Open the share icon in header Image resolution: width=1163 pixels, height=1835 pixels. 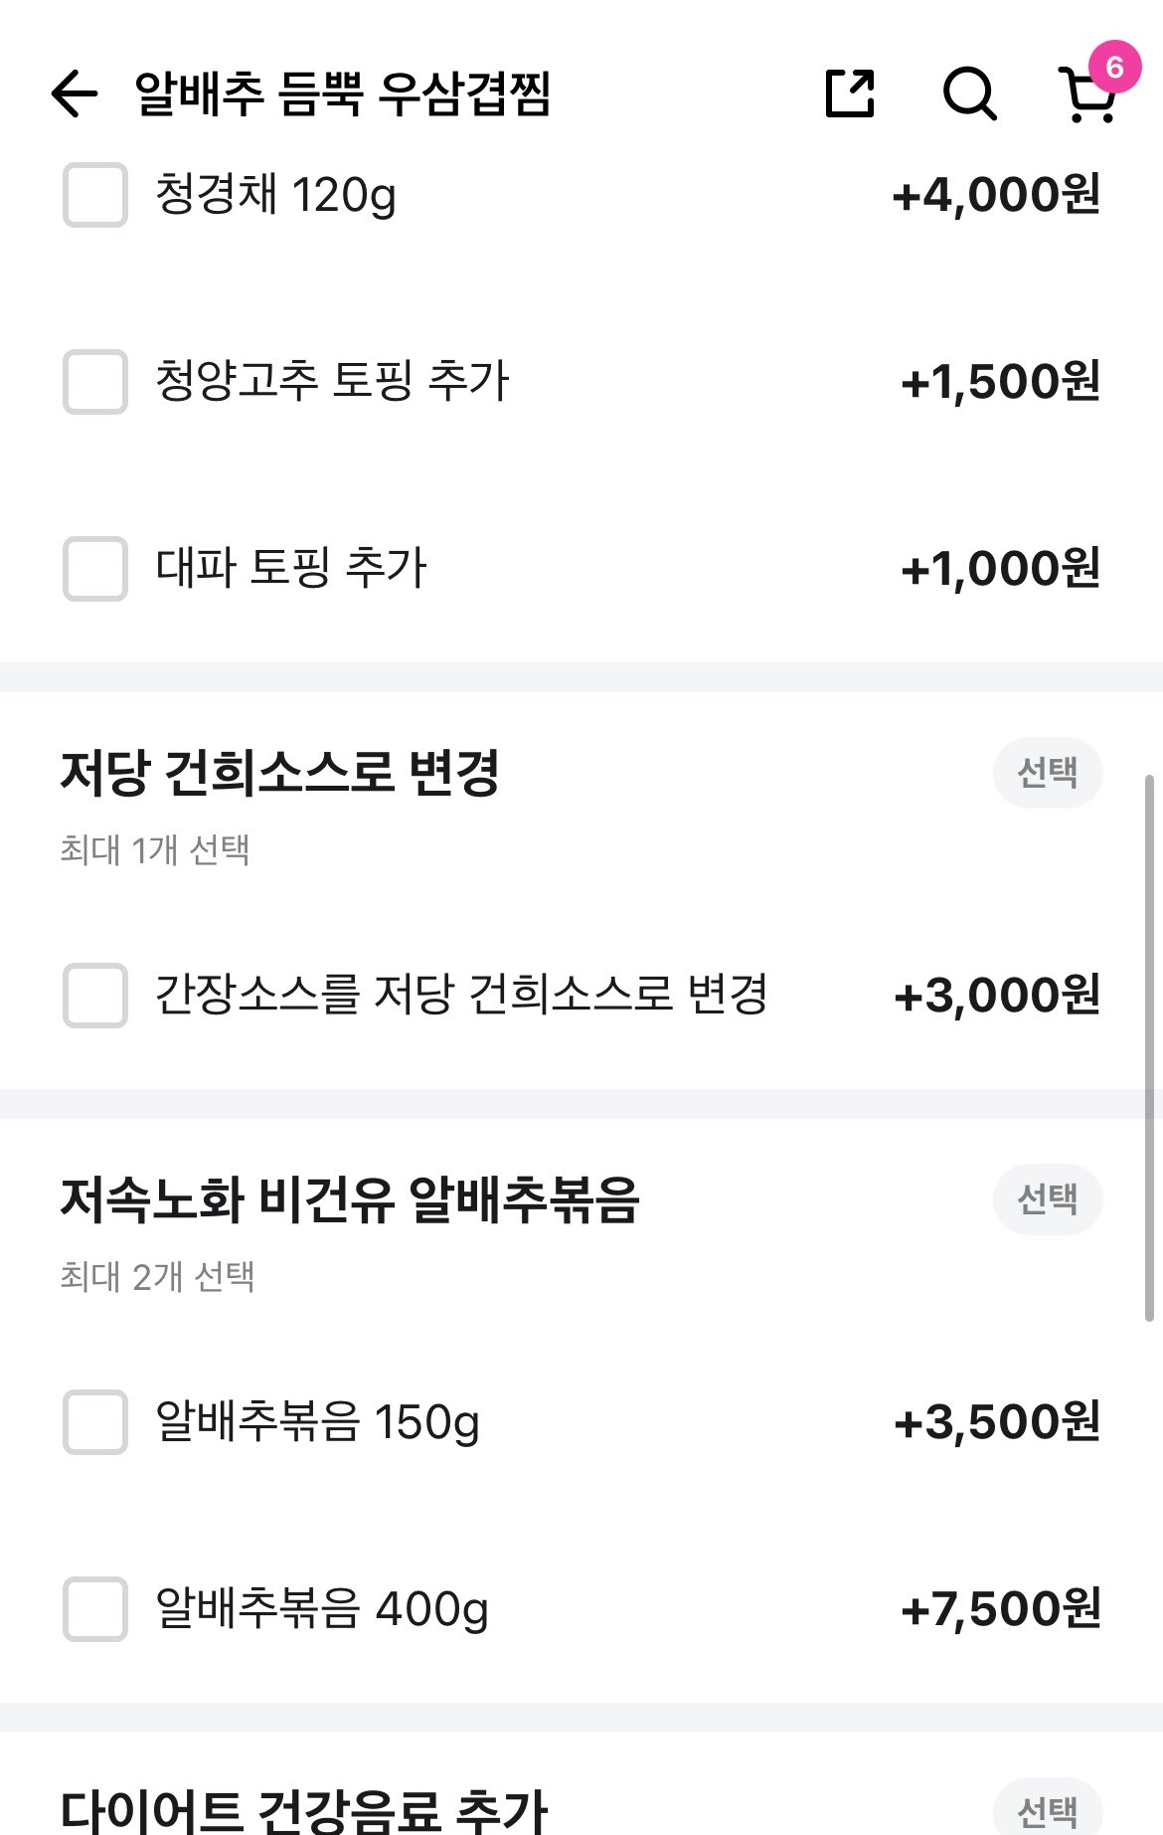click(x=850, y=94)
